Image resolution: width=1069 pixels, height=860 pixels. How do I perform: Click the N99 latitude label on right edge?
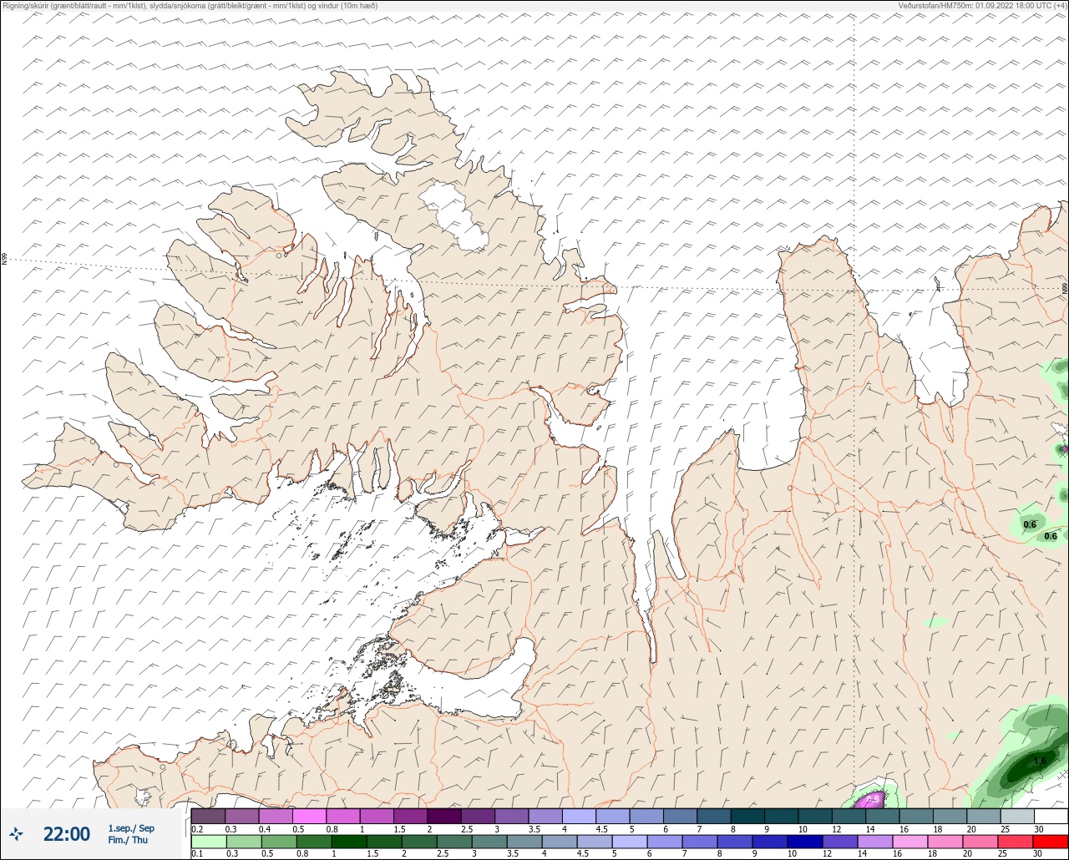click(1065, 288)
